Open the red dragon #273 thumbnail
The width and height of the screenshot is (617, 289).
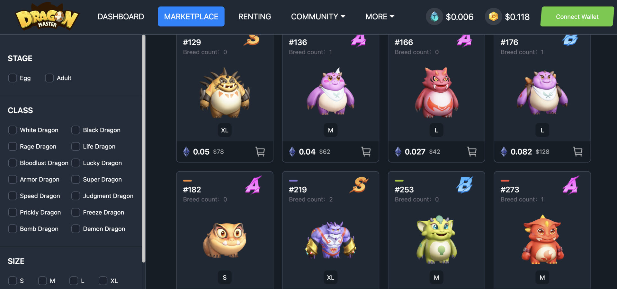coord(542,239)
